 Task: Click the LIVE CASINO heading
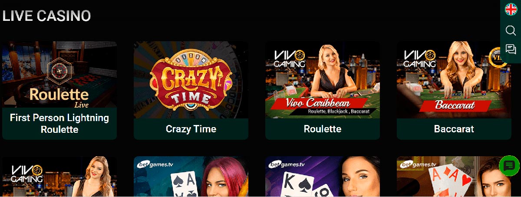tap(46, 16)
